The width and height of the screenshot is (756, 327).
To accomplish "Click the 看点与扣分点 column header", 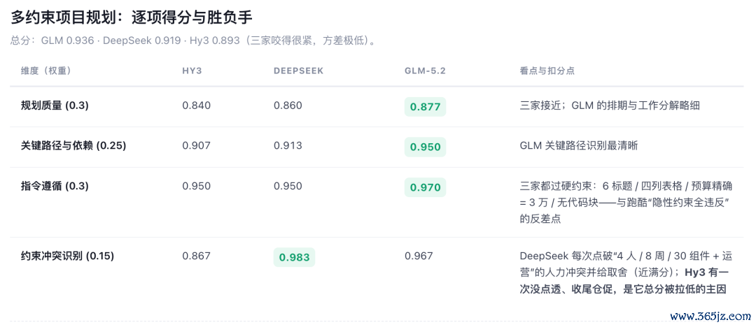I will tap(547, 71).
